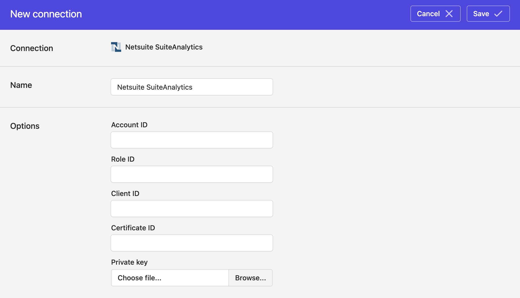Click the Browse... button for private key
This screenshot has height=298, width=520.
click(251, 278)
